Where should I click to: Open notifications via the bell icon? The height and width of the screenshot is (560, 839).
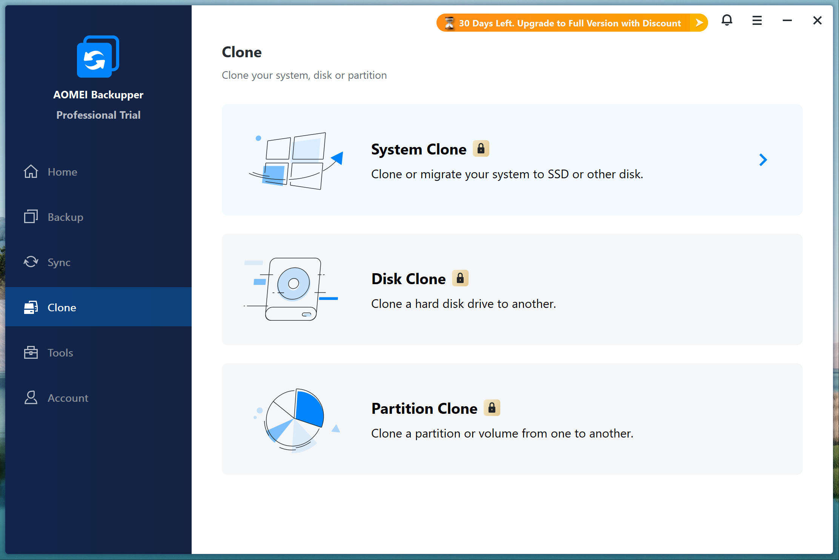tap(727, 20)
